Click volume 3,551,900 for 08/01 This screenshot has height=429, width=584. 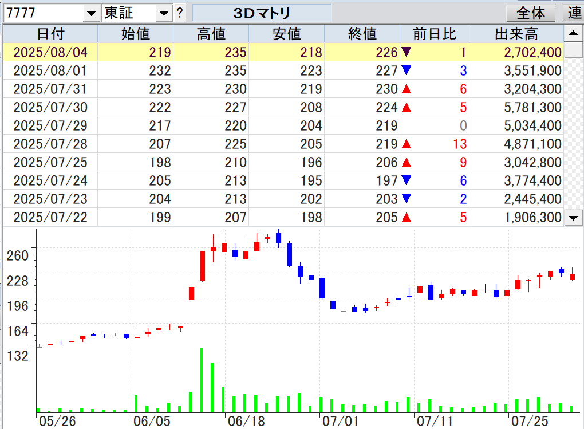click(x=532, y=70)
